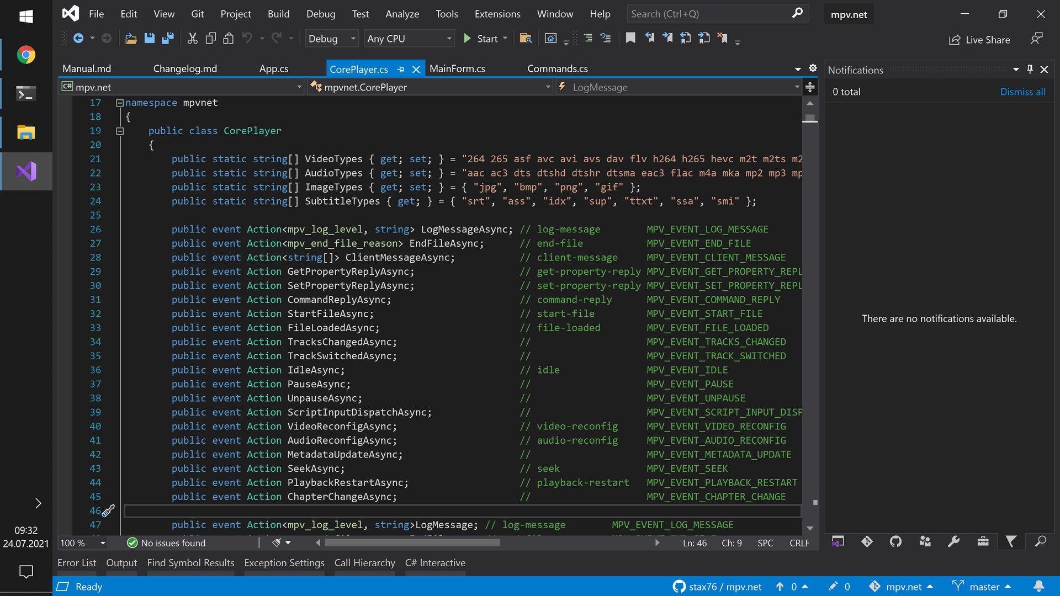This screenshot has width=1060, height=596.
Task: Click the Find in Files icon
Action: point(526,39)
